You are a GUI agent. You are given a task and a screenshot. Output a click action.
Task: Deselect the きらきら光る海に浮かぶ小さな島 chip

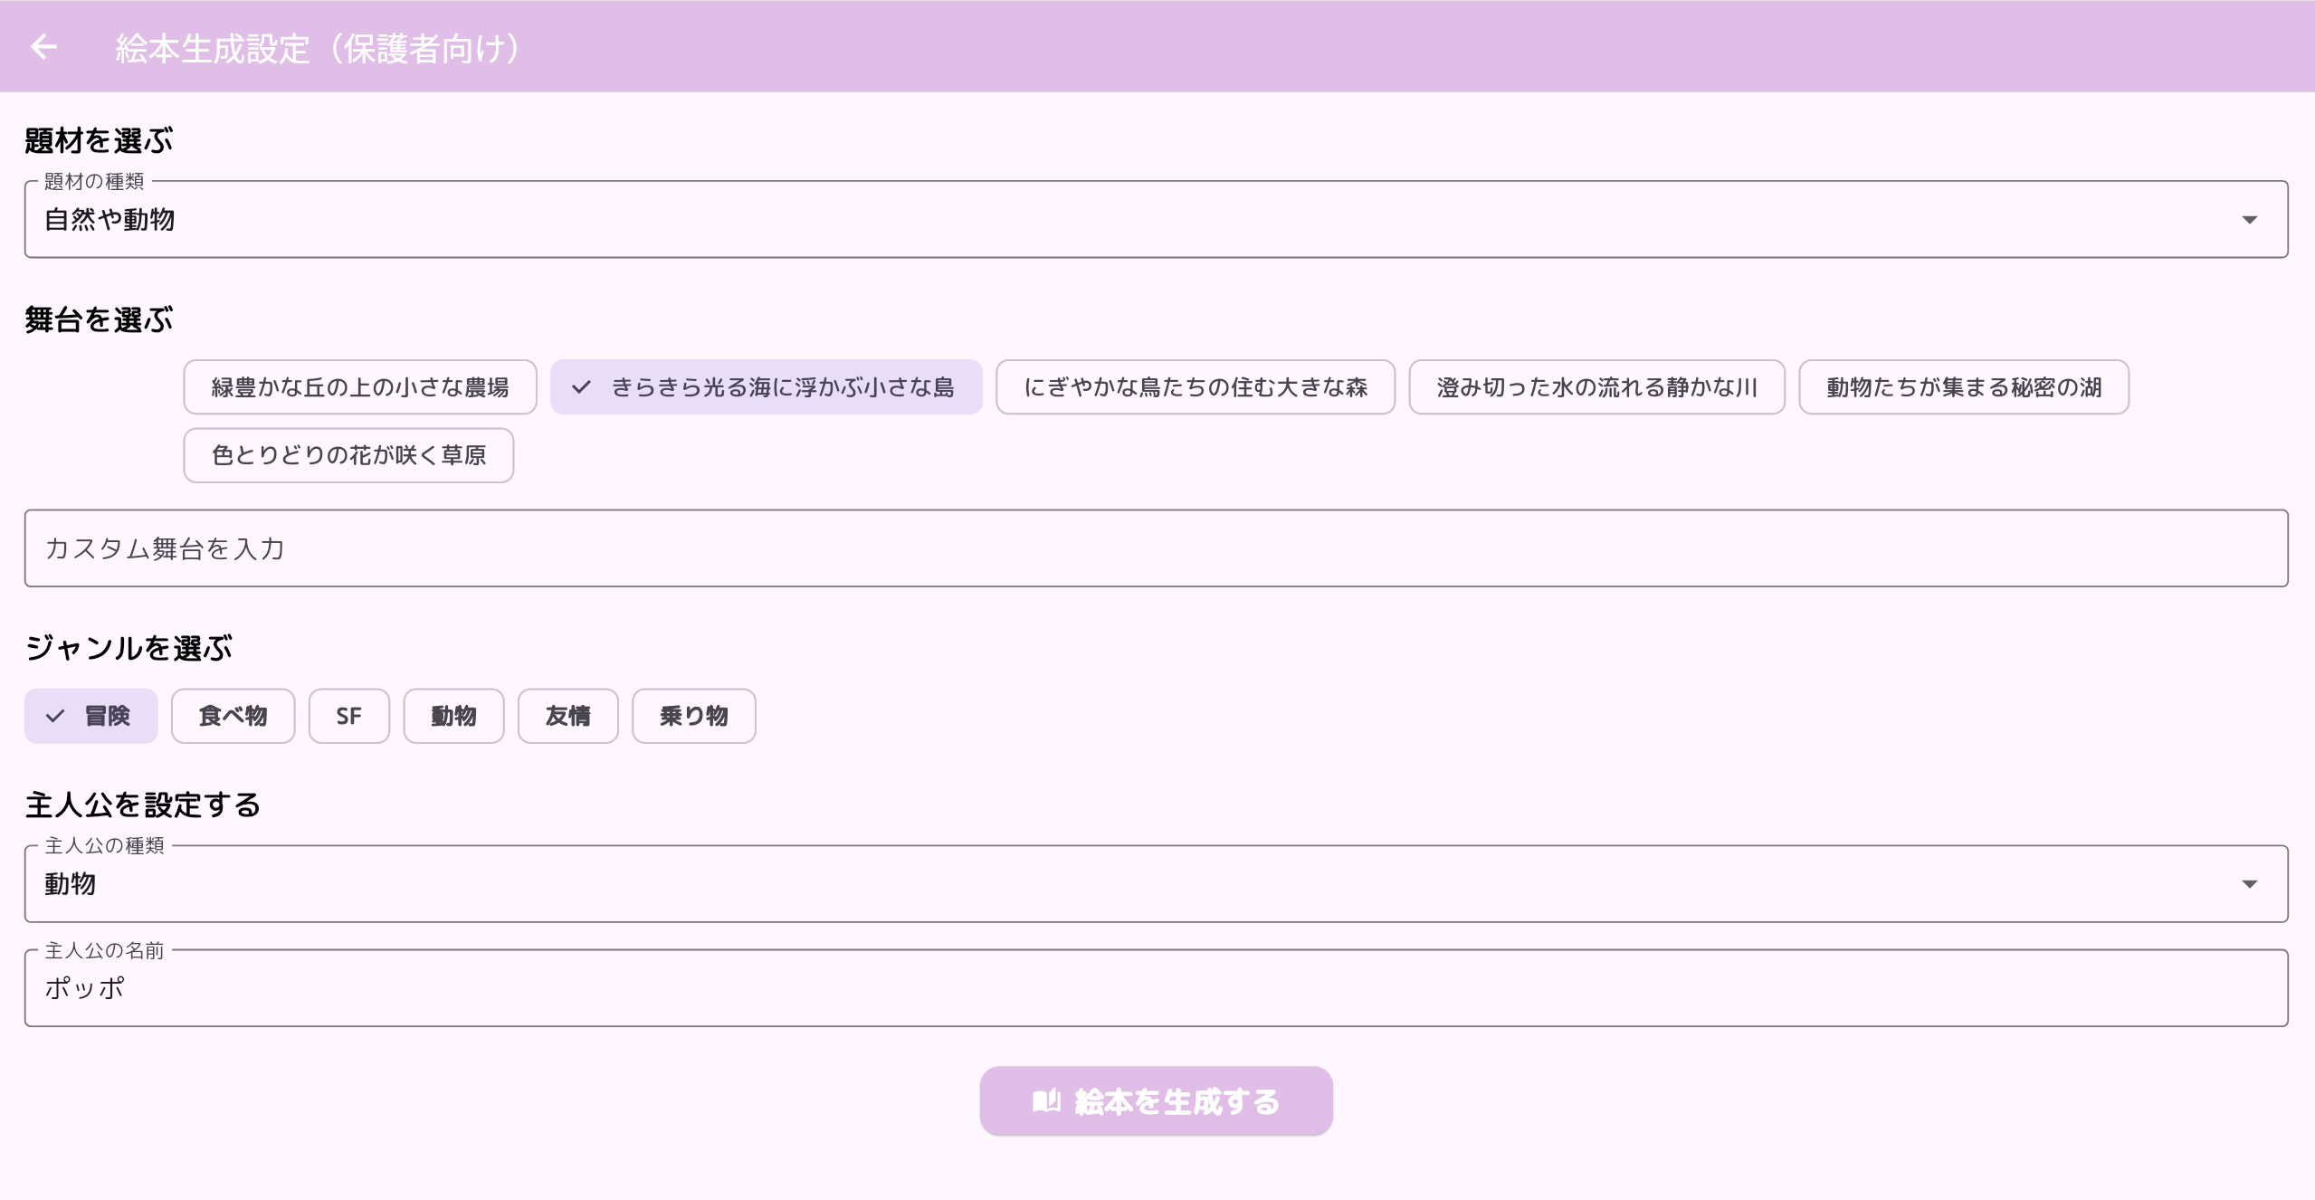pyautogui.click(x=766, y=387)
